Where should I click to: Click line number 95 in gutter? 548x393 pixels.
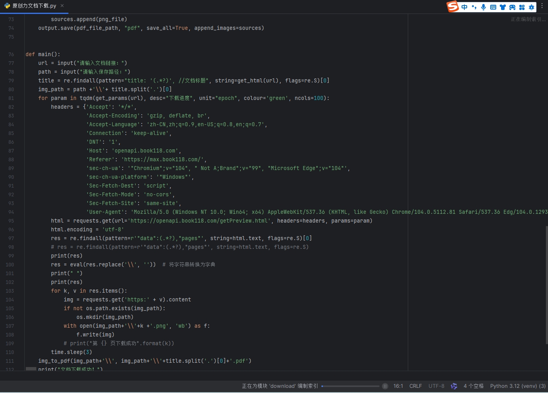coord(11,221)
